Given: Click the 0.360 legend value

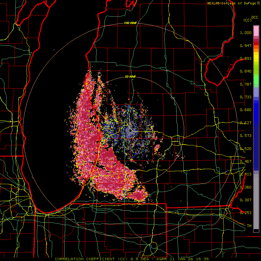Looking at the screenshot, I should [246, 187].
